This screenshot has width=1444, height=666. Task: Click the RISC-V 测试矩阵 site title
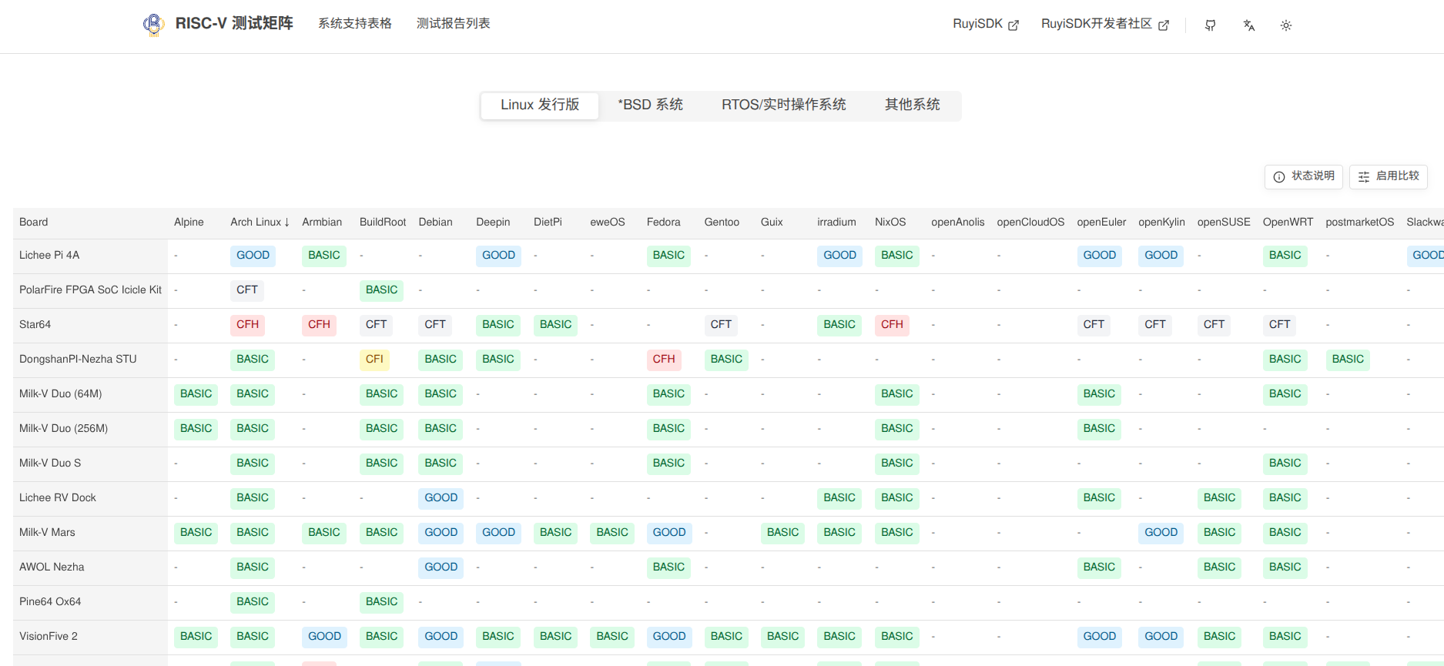[234, 24]
